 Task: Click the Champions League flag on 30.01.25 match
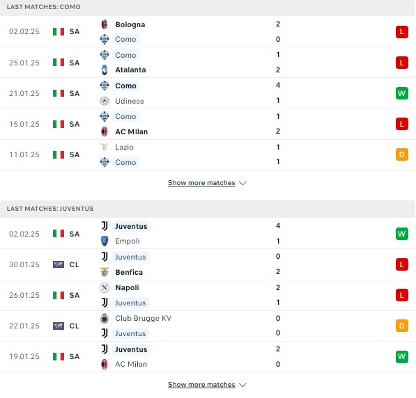[59, 264]
